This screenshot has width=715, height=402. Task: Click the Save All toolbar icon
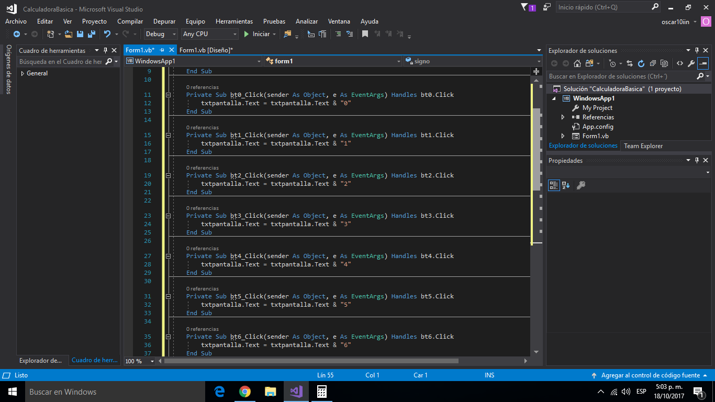pos(91,34)
